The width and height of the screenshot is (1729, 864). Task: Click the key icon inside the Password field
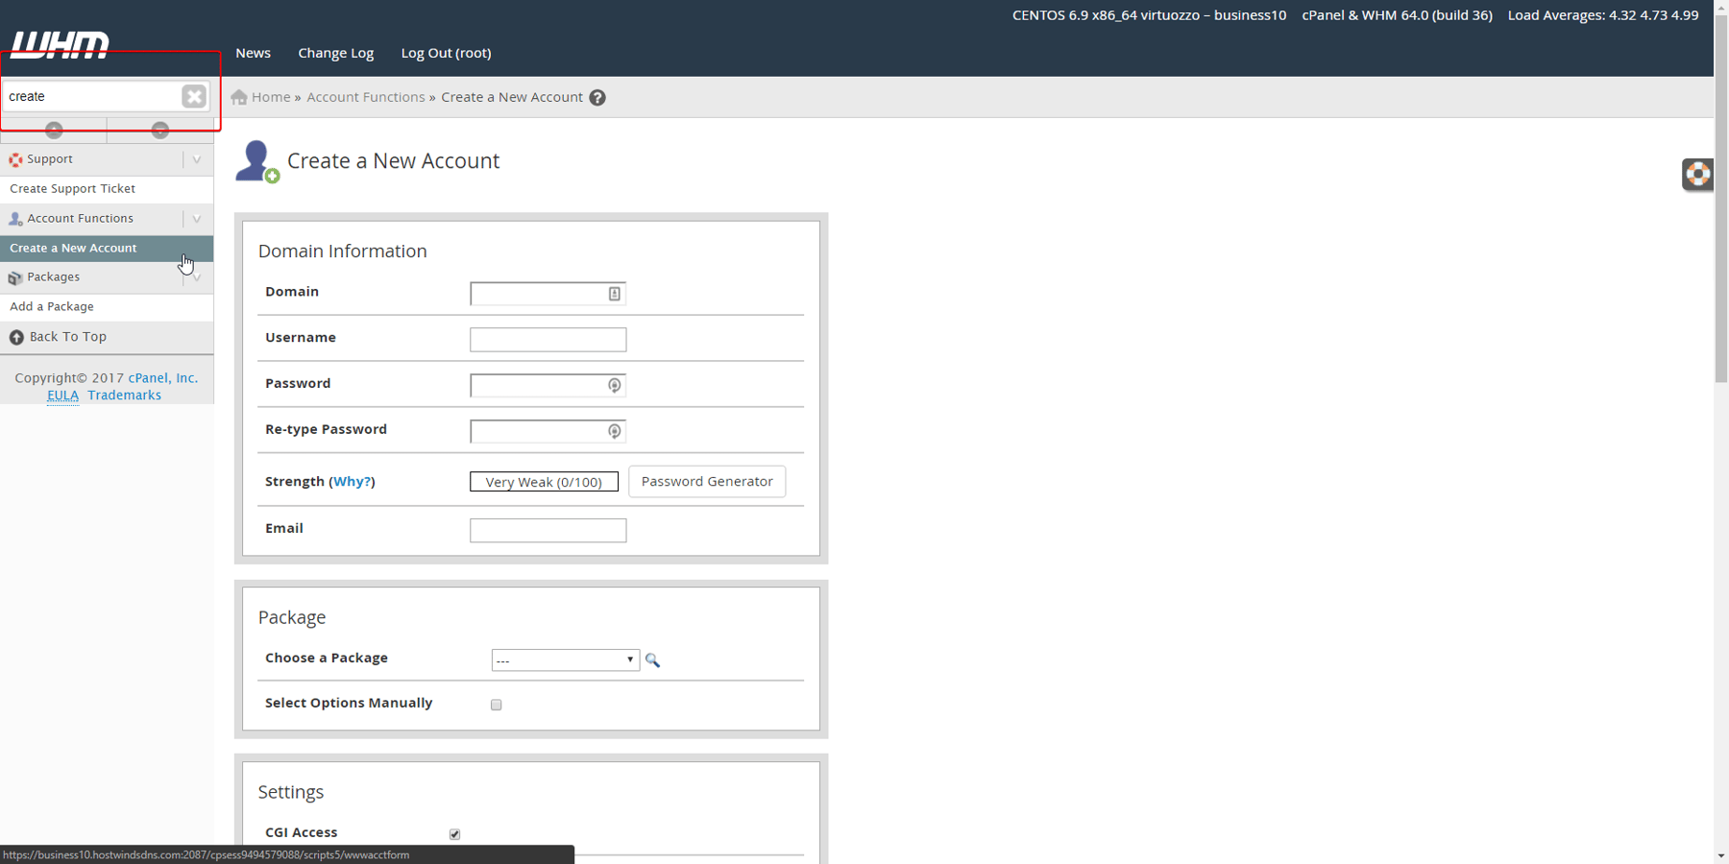(614, 385)
